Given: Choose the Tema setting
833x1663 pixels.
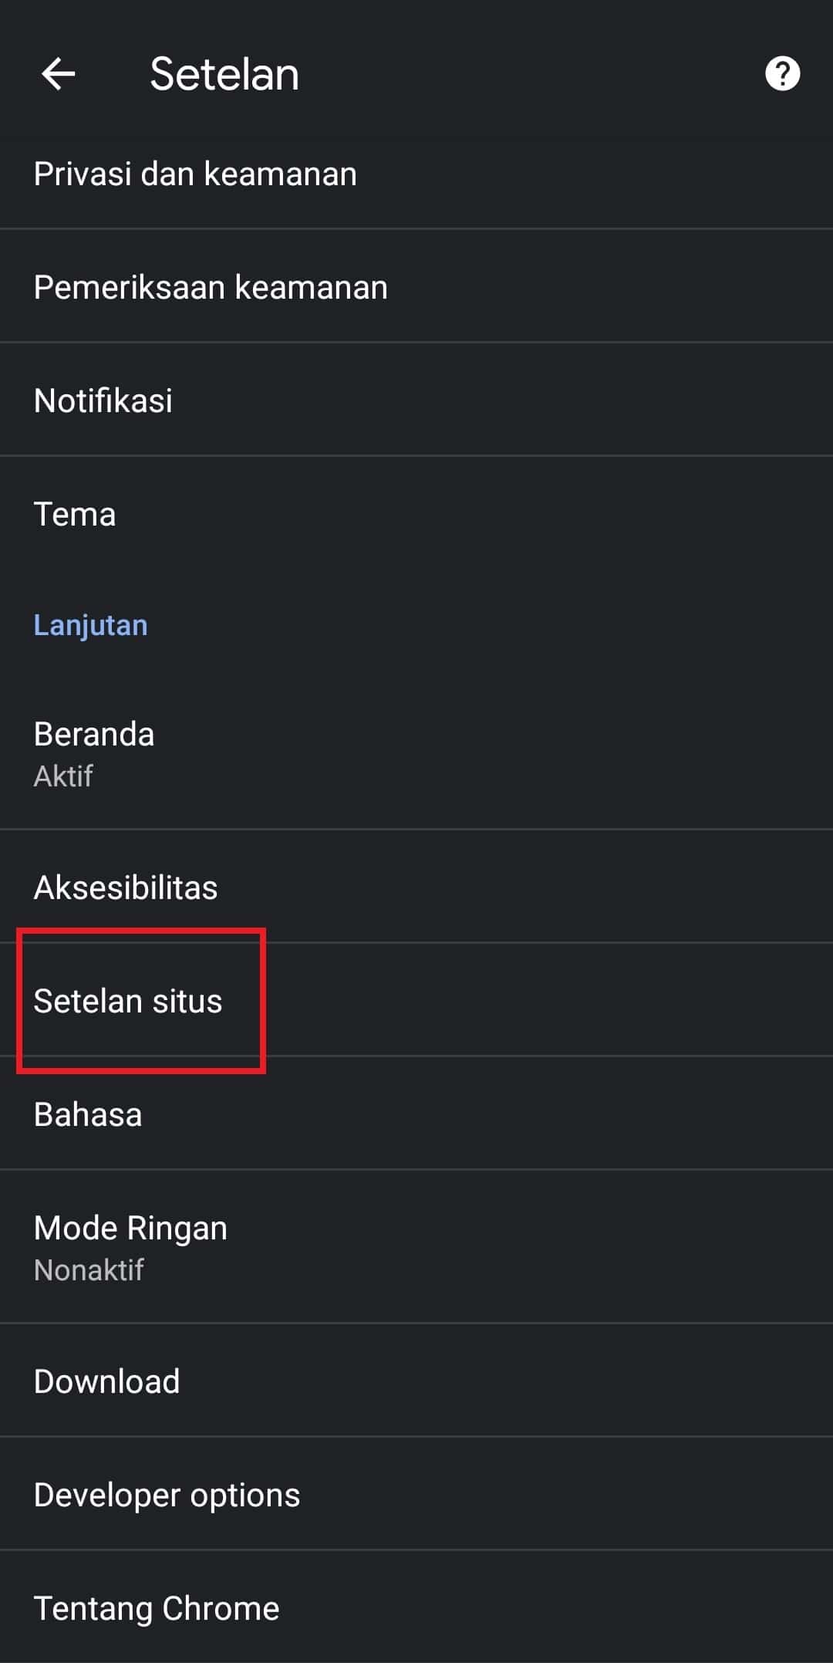Looking at the screenshot, I should tap(75, 514).
